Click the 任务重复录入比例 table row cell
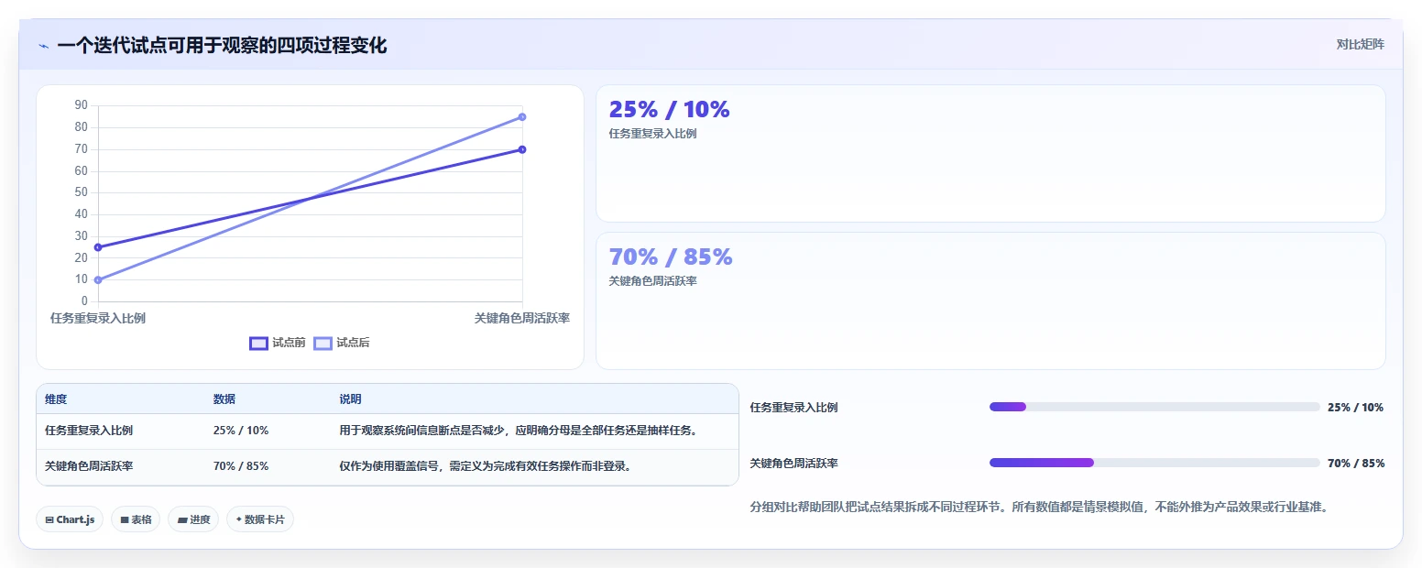This screenshot has width=1422, height=568. click(89, 431)
